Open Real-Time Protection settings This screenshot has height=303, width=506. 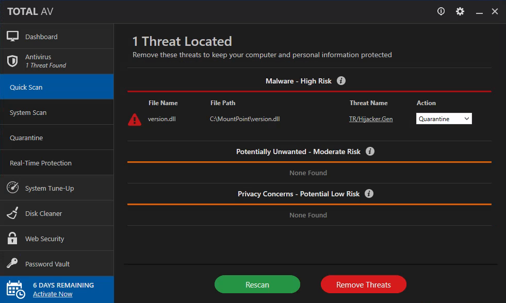[x=57, y=162]
